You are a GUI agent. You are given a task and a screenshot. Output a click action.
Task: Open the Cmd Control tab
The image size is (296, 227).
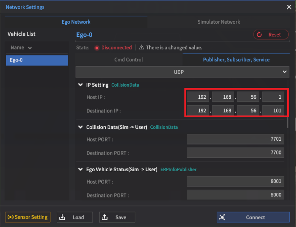pos(129,59)
